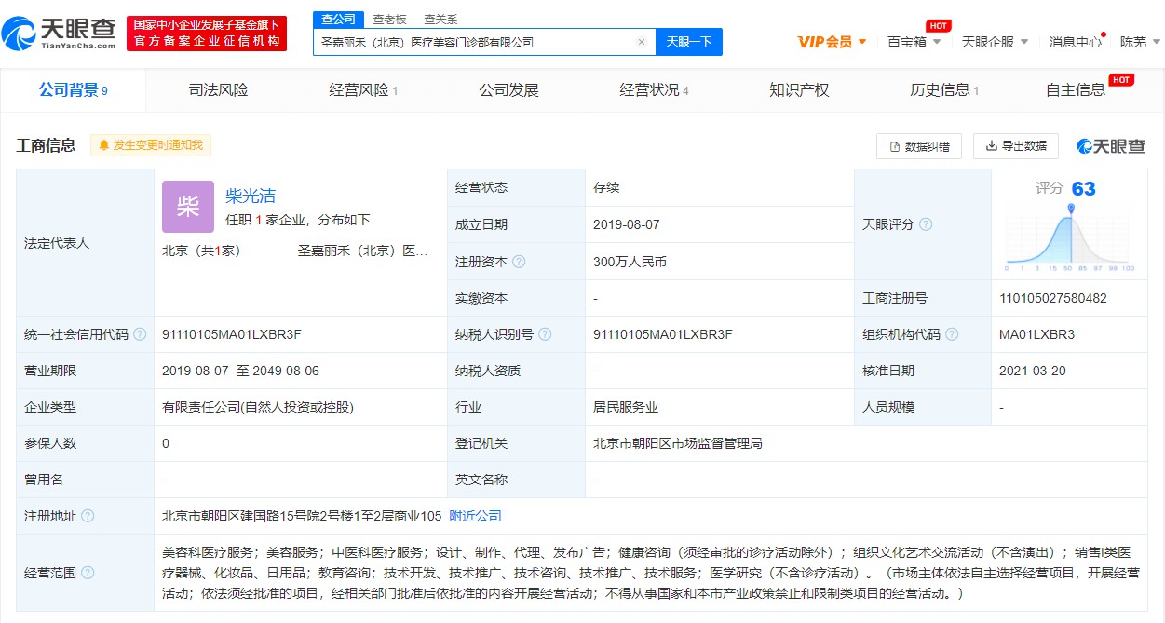Open the 陈芜 user account dropdown

(1140, 42)
